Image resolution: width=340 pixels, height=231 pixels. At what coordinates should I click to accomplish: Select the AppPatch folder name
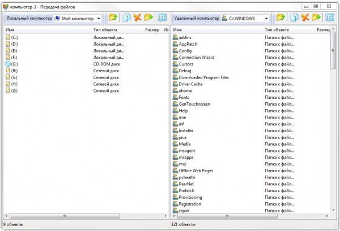pyautogui.click(x=188, y=44)
